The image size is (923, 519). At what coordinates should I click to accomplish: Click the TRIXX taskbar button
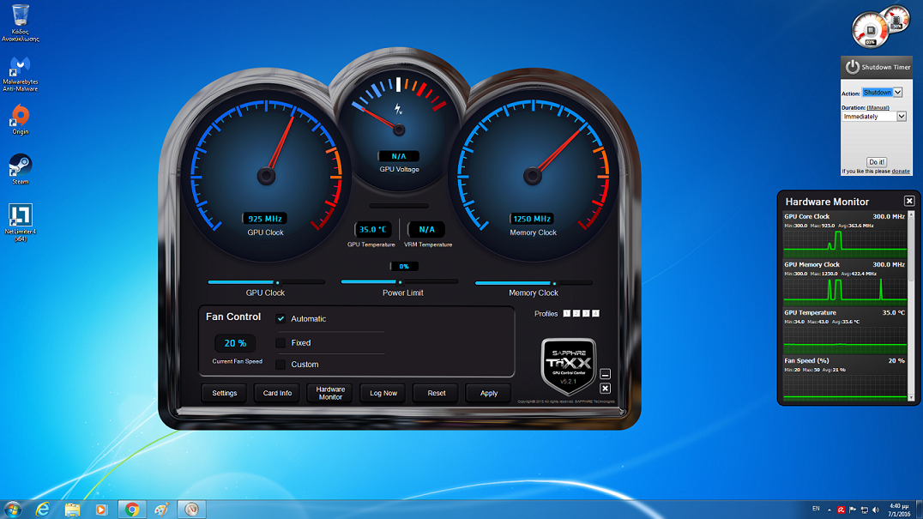pyautogui.click(x=191, y=509)
